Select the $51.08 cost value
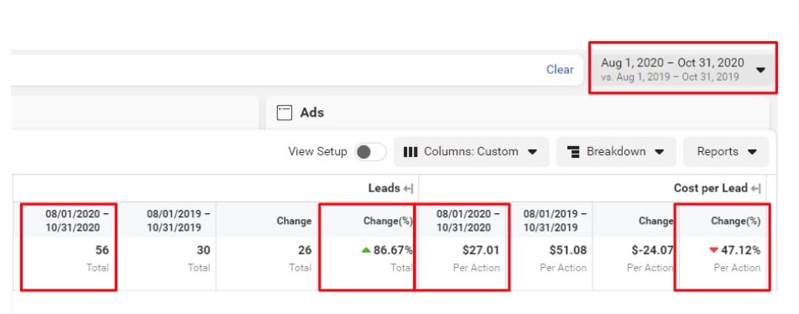Screen dimensions: 799x314 pos(567,250)
